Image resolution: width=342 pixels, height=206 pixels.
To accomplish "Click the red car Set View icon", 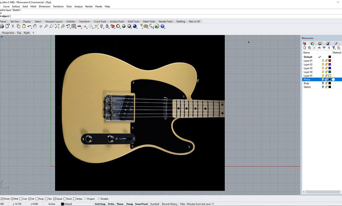I will coord(79,26).
